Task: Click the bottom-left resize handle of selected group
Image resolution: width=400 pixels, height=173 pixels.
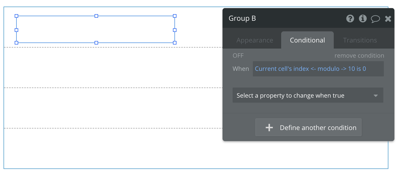Action: (16, 43)
